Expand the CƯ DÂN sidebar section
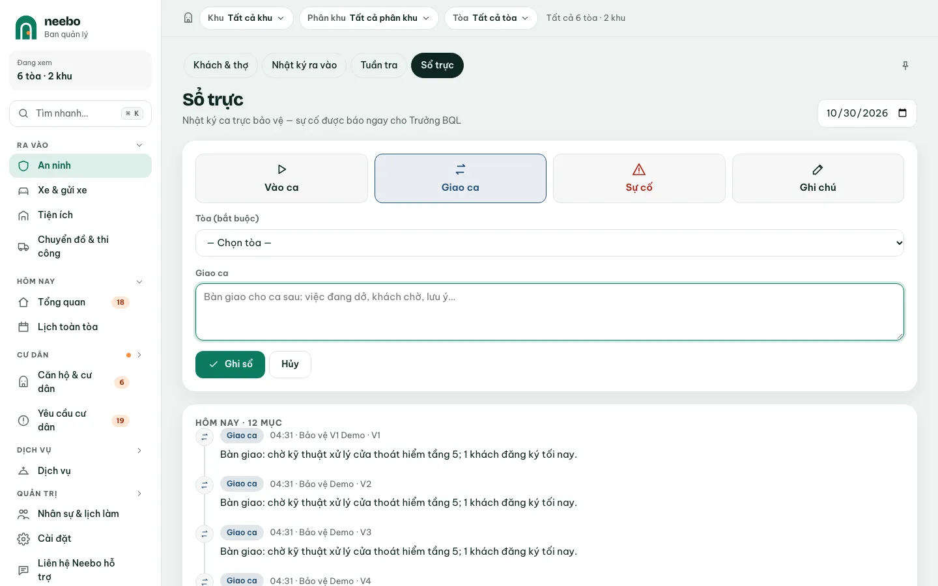 (139, 355)
